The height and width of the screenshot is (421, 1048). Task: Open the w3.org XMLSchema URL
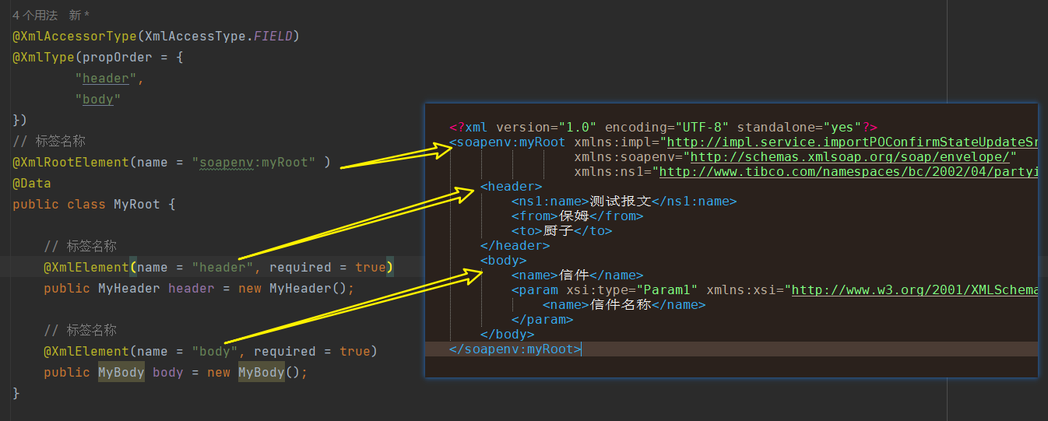[915, 290]
